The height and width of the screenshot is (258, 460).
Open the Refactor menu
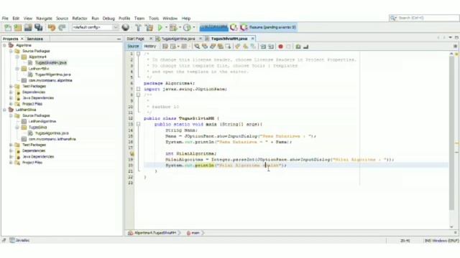coord(80,18)
